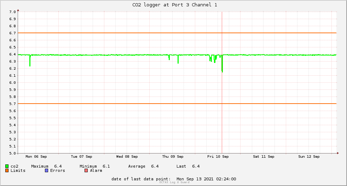Click the blue Errors legend swatch
Image resolution: width=347 pixels, height=186 pixels.
(x=46, y=170)
